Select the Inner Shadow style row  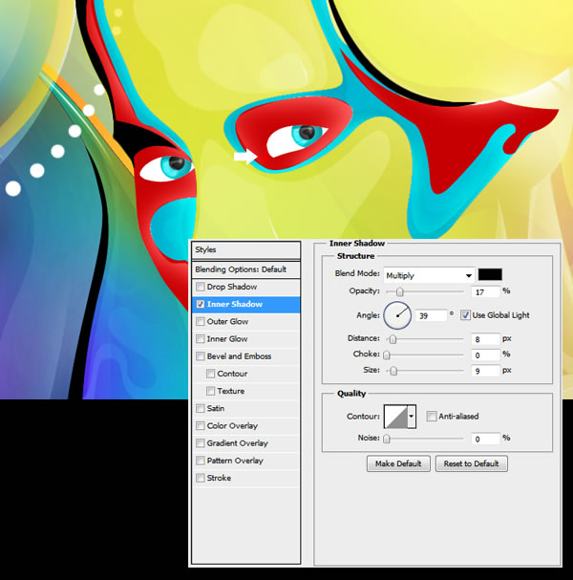[245, 304]
